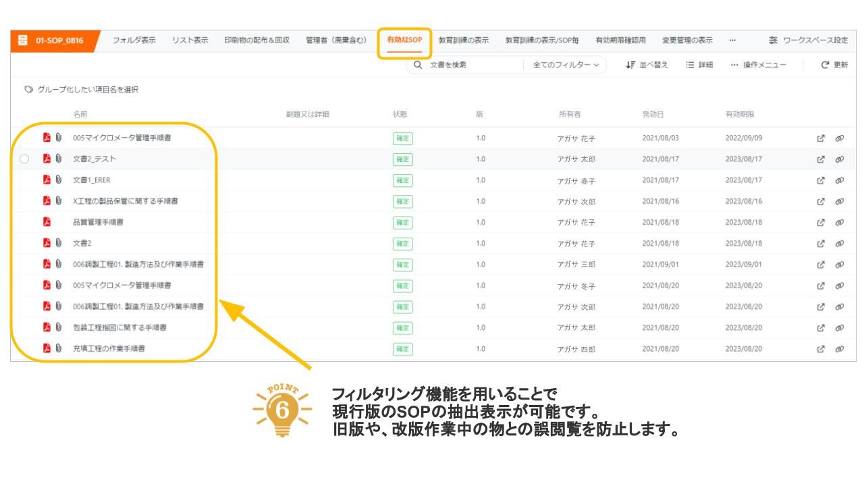864x486 pixels.
Task: Click the attachment clip icon for 文書1_ERER
Action: coord(59,180)
